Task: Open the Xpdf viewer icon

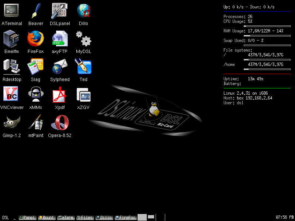Action: pyautogui.click(x=59, y=95)
